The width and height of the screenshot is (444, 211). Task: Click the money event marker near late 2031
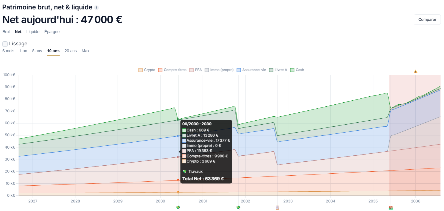click(238, 208)
